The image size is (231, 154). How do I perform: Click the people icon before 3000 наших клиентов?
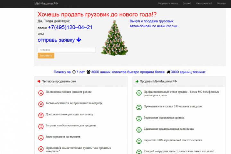[89, 72]
